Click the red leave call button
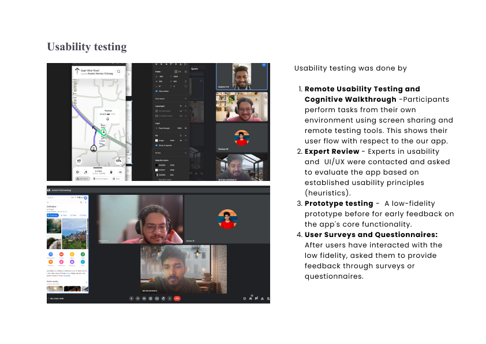 pos(177,298)
